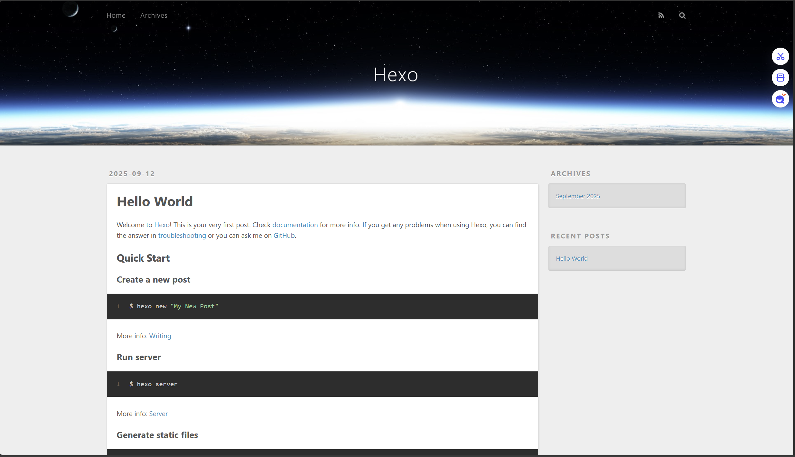Visit the GitHub link
Viewport: 795px width, 457px height.
pyautogui.click(x=284, y=235)
